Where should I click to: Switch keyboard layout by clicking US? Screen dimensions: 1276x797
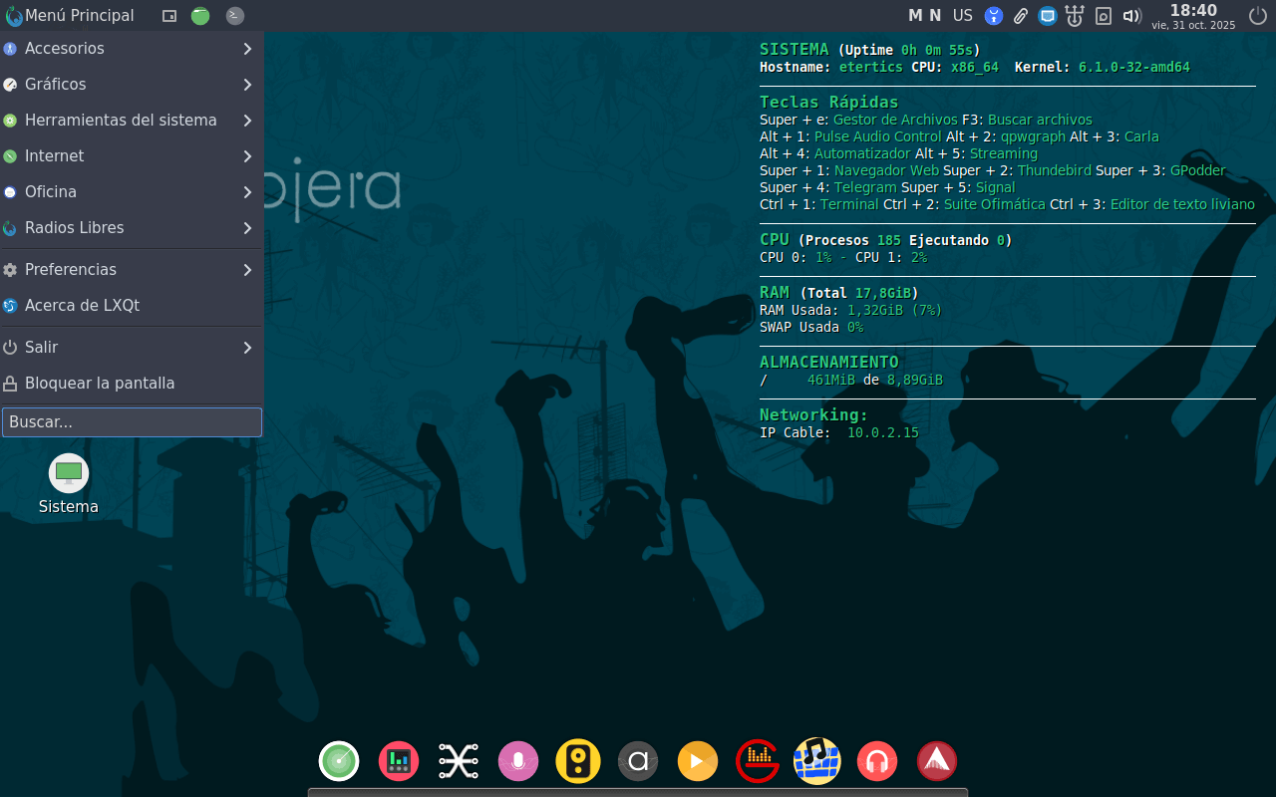(962, 15)
